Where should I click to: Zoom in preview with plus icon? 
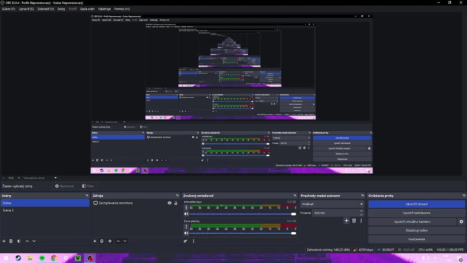pyautogui.click(x=19, y=178)
